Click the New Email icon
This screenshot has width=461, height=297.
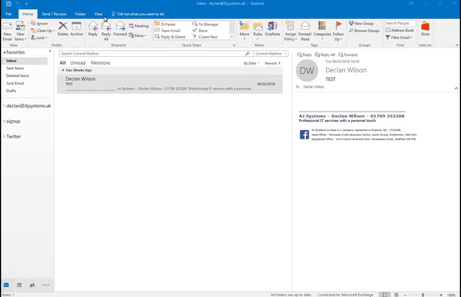(7, 30)
